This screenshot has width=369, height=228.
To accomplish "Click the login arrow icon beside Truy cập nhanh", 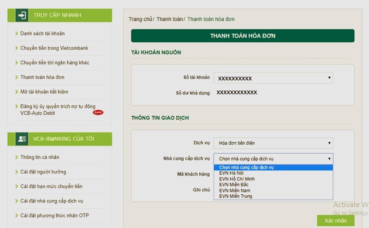I will (21, 15).
